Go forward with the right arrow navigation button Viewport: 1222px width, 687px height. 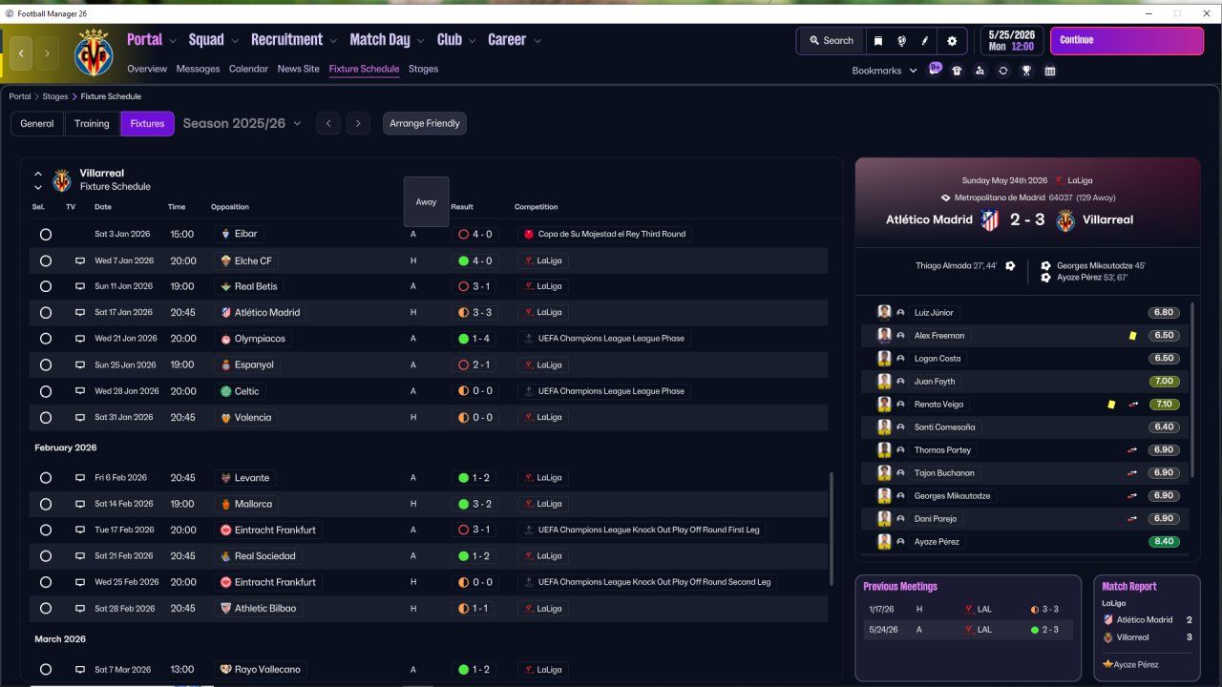click(x=46, y=53)
